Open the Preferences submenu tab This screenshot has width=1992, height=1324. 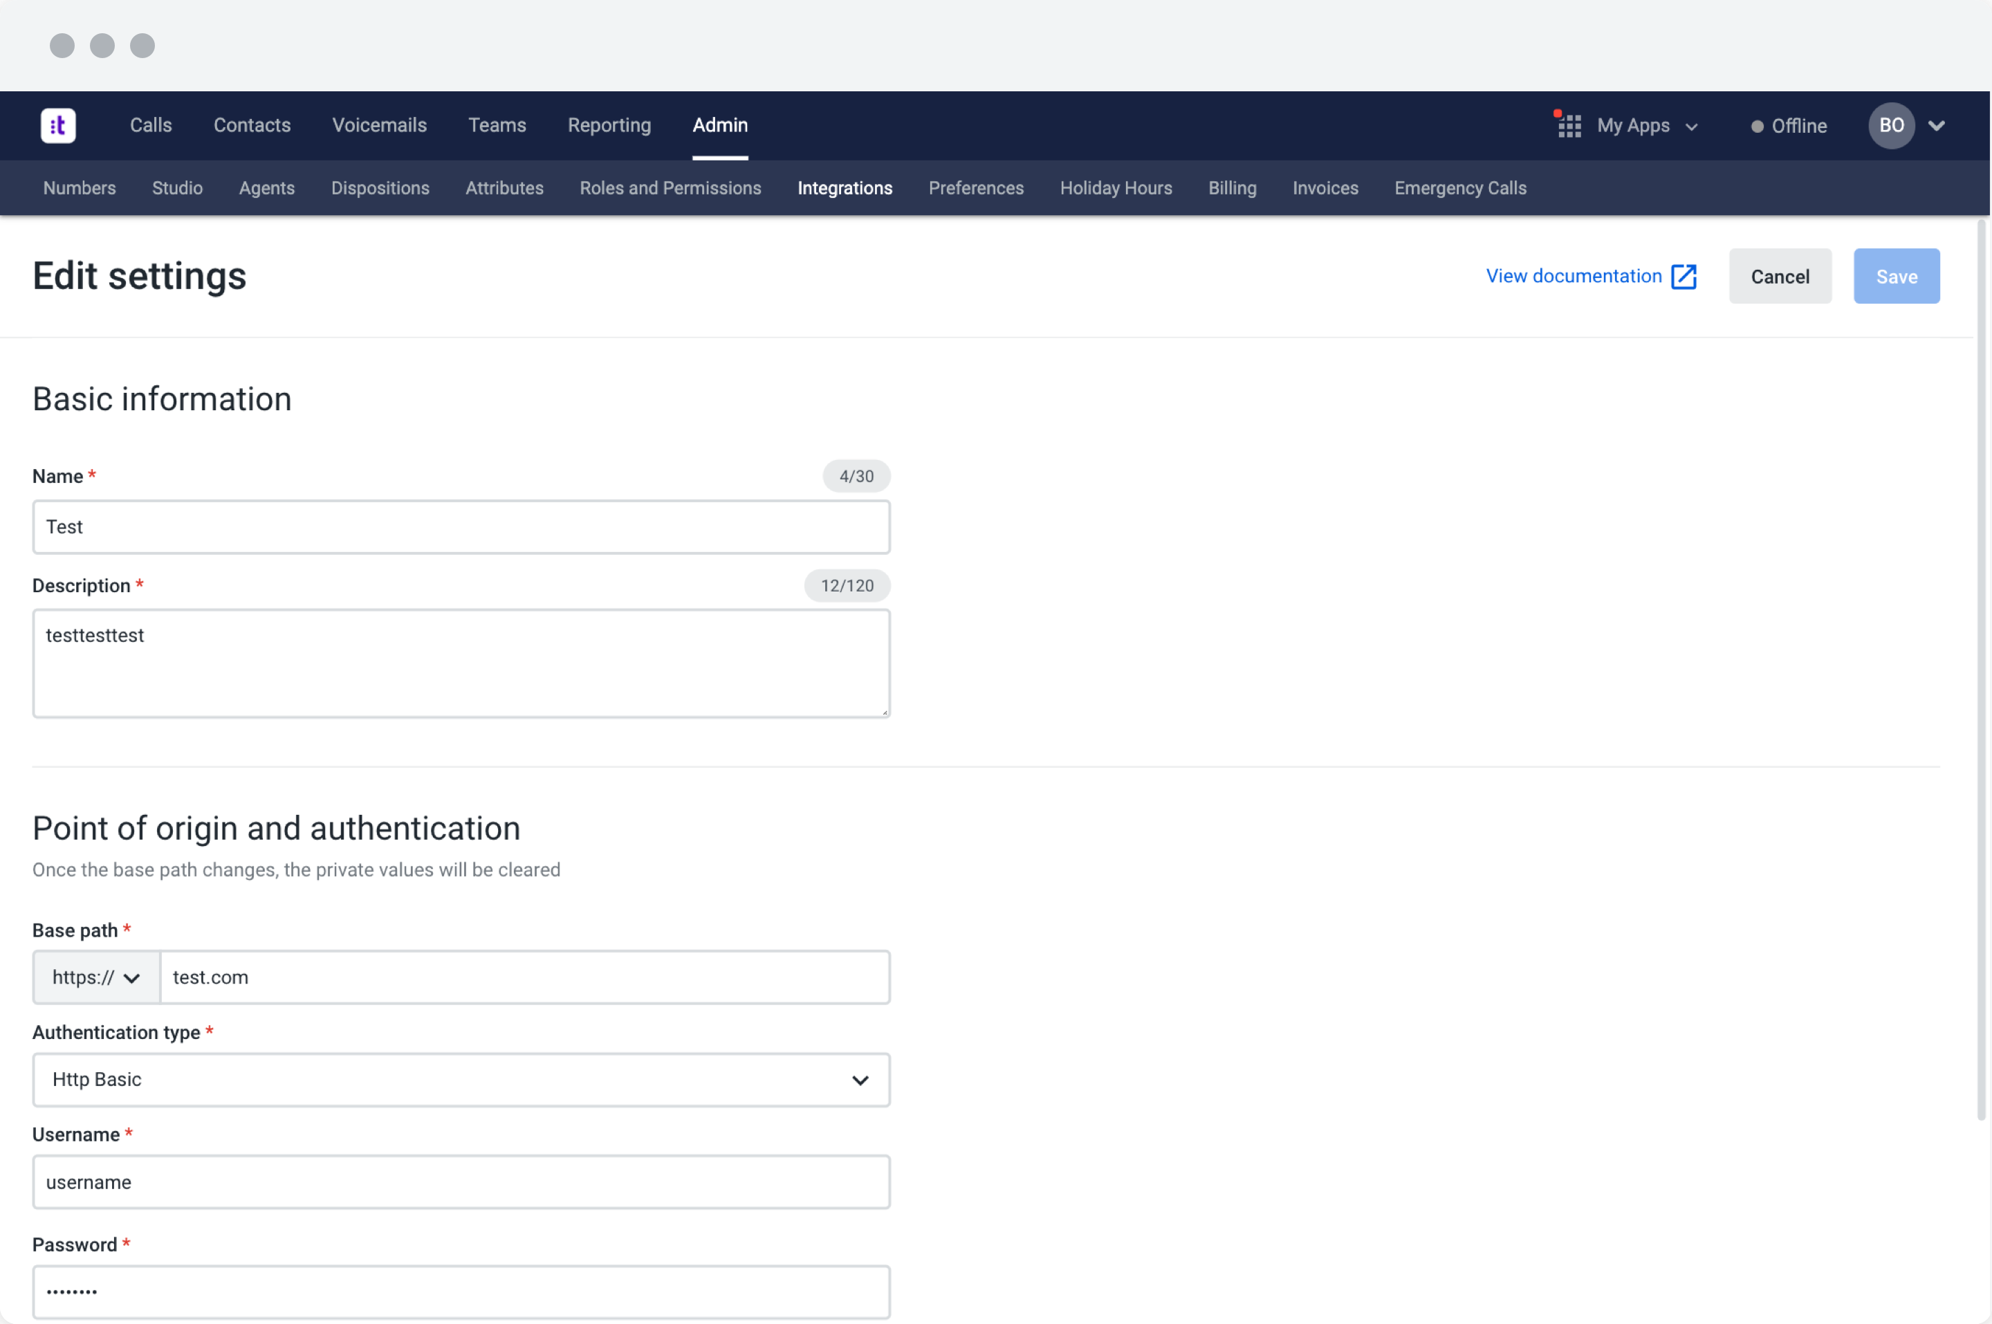[x=976, y=188]
